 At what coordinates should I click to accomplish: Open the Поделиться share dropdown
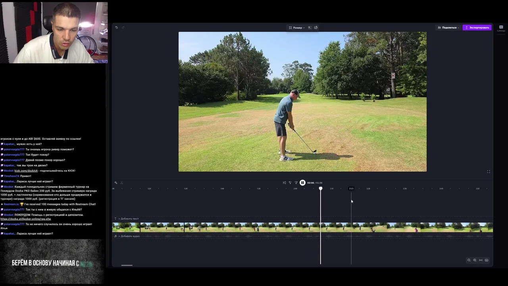tap(448, 28)
